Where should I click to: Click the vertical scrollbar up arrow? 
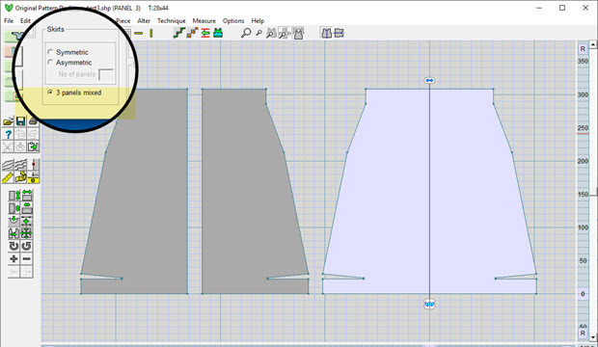(x=593, y=44)
